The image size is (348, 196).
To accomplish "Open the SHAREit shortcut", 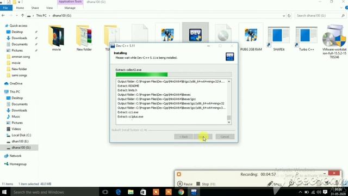I will tap(278, 38).
